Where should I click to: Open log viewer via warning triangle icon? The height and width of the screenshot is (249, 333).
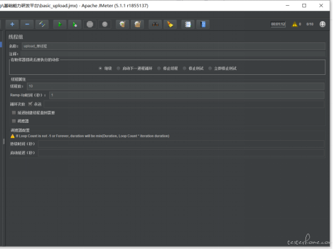295,24
